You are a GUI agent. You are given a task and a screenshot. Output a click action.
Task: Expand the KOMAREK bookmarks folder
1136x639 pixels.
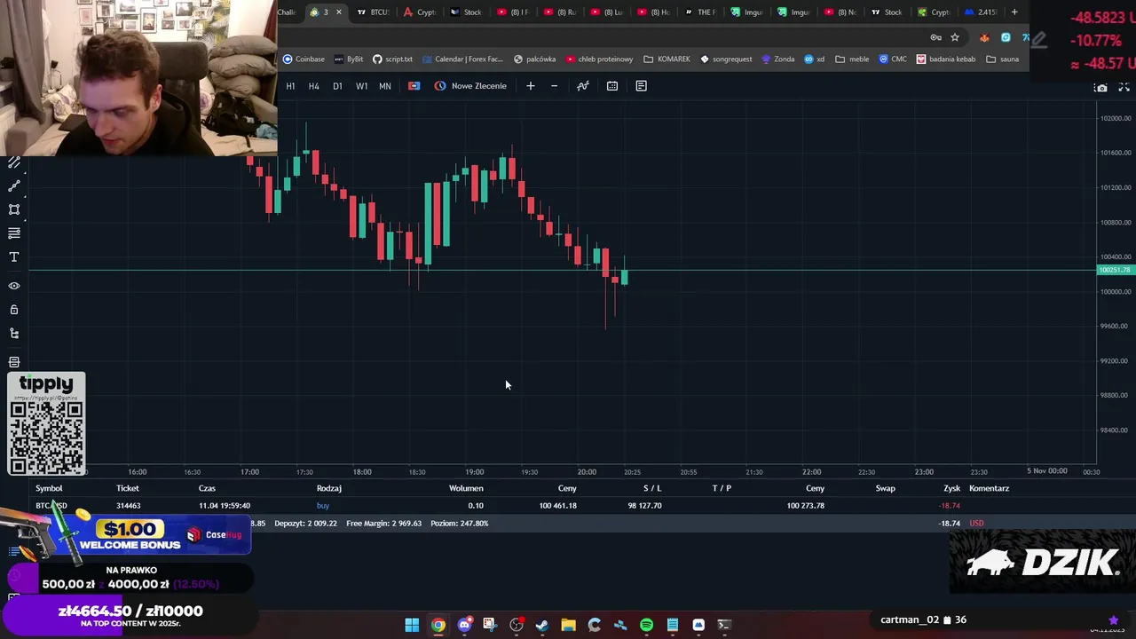tap(667, 59)
